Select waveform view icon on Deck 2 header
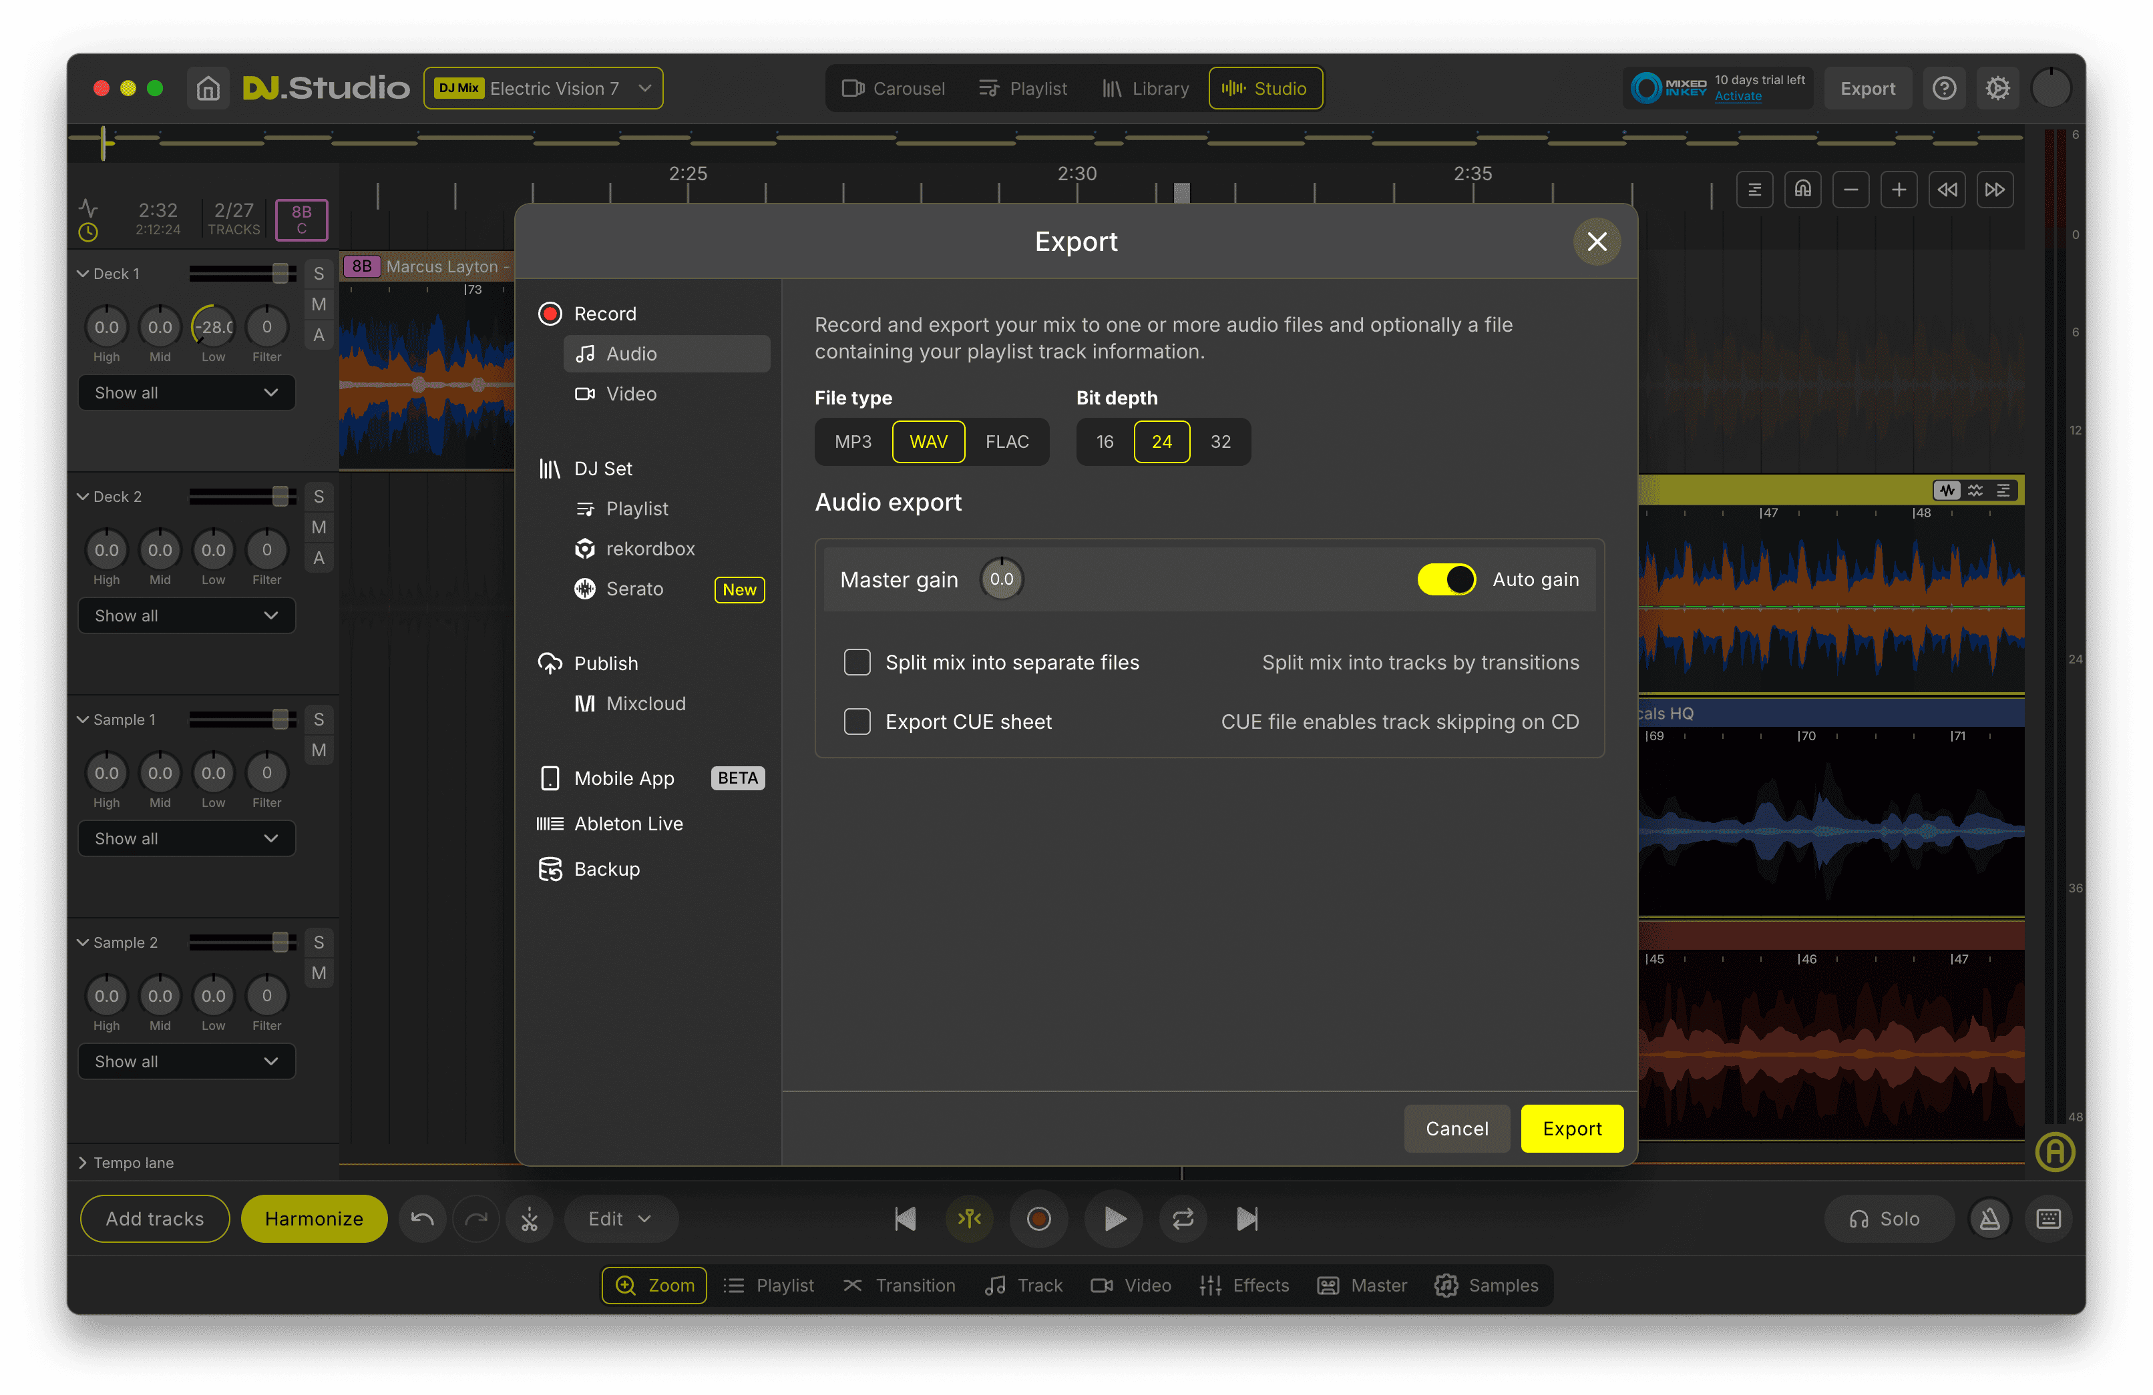 coord(1947,490)
